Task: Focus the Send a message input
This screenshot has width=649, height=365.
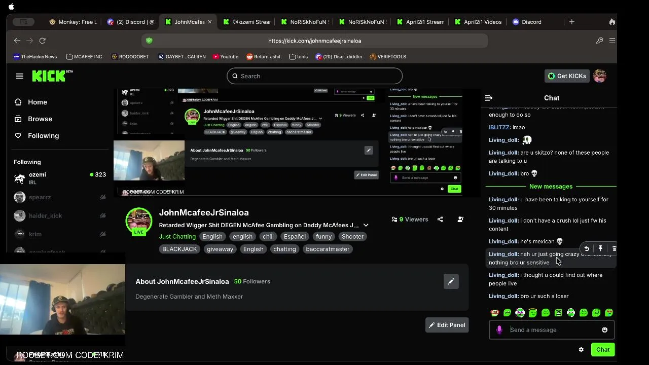Action: [552, 330]
